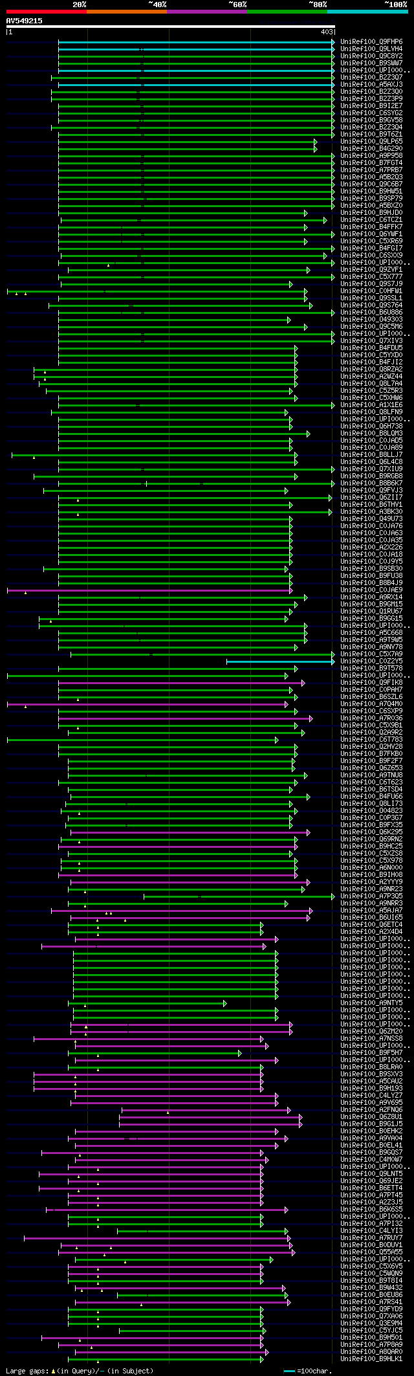The image size is (414, 1376).
Task: Click the UniRef100_C0HFW1 label
Action: (371, 291)
